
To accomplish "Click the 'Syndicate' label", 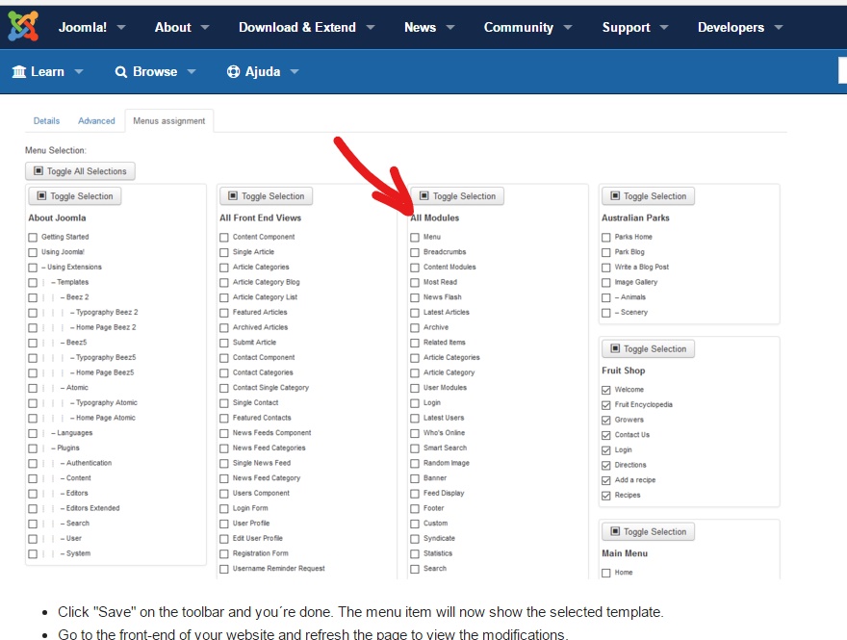I will click(439, 538).
